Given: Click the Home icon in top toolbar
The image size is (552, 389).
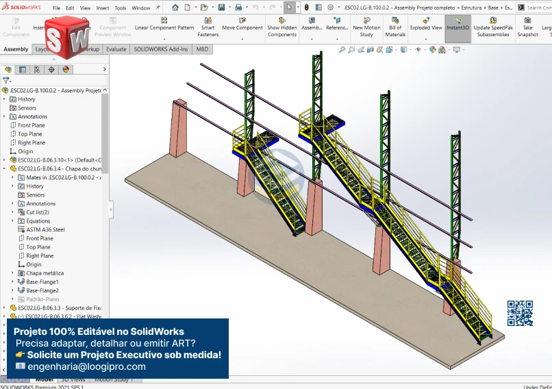Looking at the screenshot, I should point(175,8).
